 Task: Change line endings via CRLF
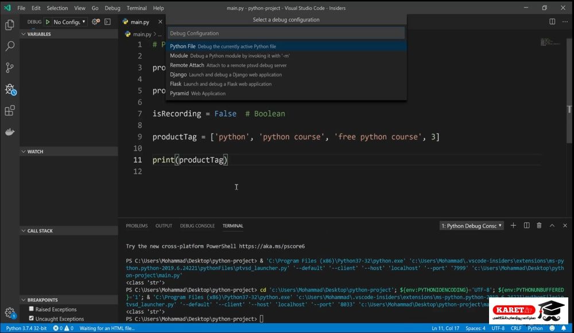tap(516, 328)
